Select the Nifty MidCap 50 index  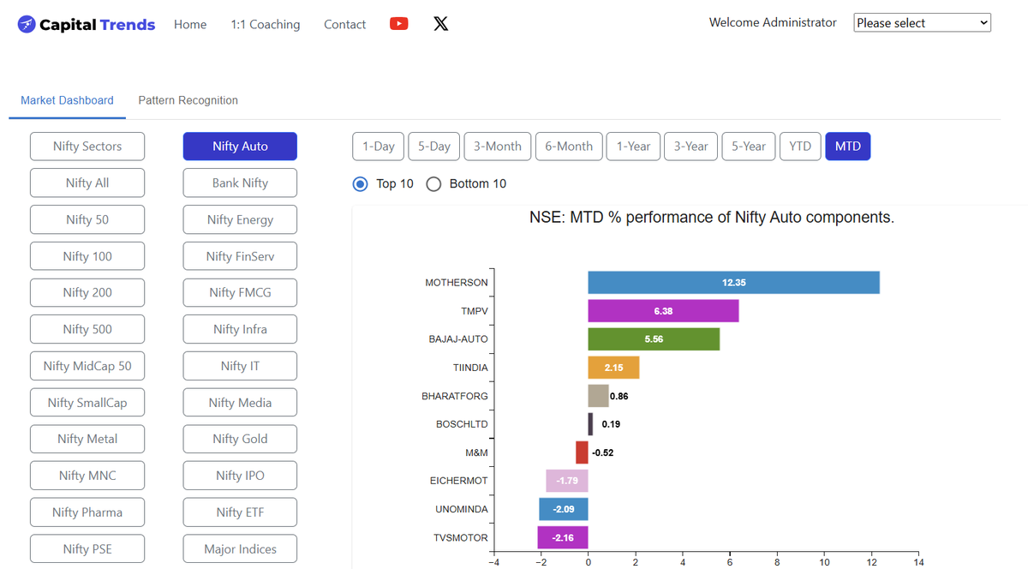[87, 366]
